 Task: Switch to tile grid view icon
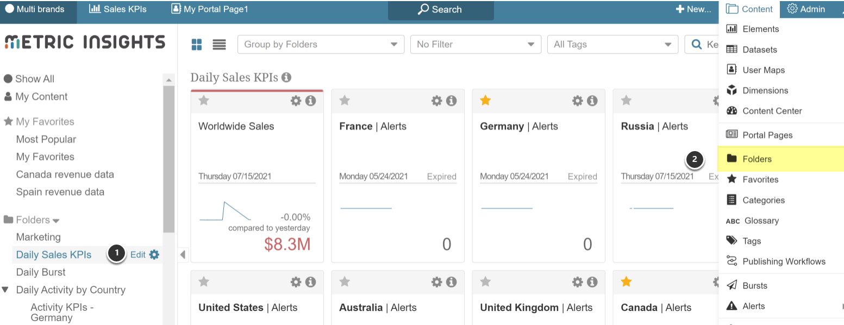(x=197, y=45)
